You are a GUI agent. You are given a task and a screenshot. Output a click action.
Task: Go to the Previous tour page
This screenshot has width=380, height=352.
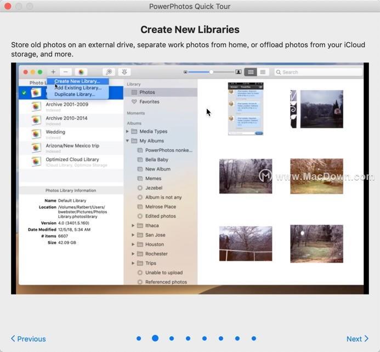pyautogui.click(x=29, y=339)
